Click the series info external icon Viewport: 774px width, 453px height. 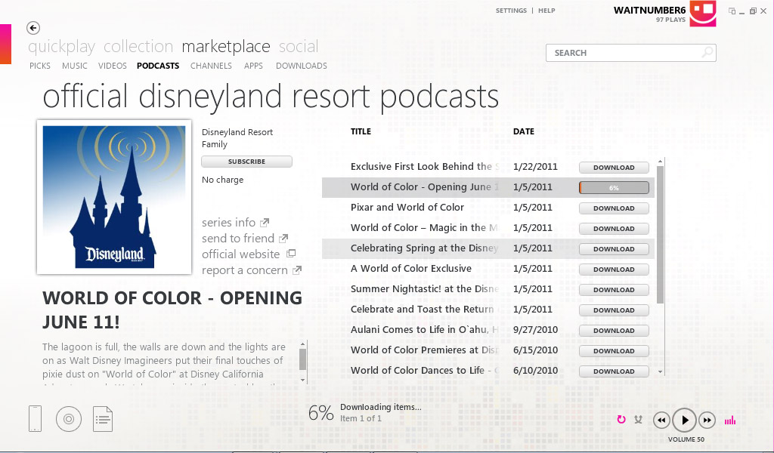pyautogui.click(x=265, y=223)
